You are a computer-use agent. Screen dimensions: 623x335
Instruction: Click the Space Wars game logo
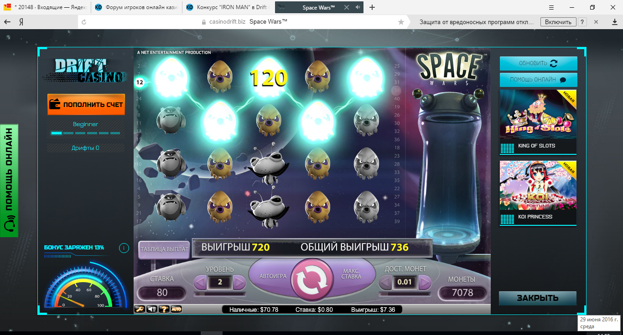click(x=450, y=69)
